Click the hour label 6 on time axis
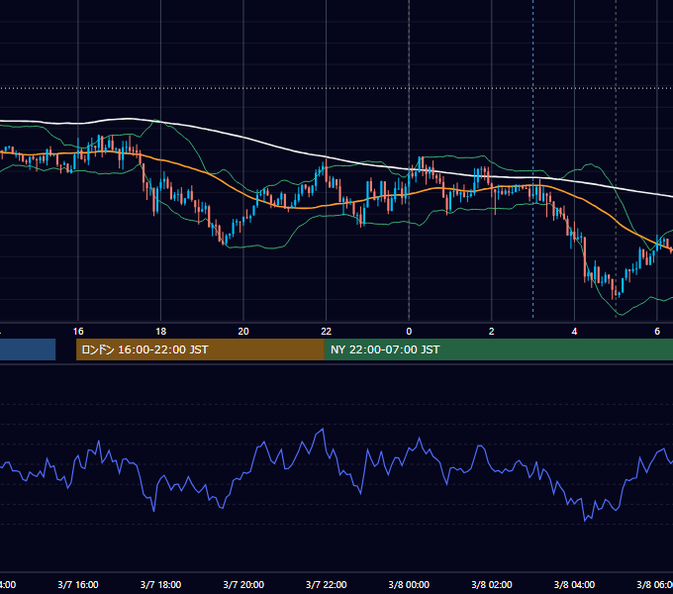673x594 pixels. click(x=657, y=332)
